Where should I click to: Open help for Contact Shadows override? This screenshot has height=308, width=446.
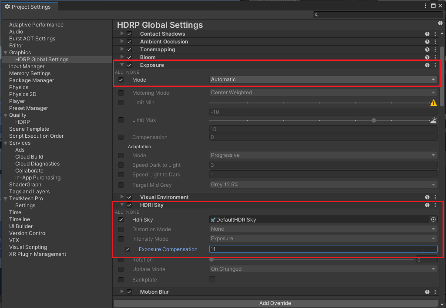click(x=427, y=34)
